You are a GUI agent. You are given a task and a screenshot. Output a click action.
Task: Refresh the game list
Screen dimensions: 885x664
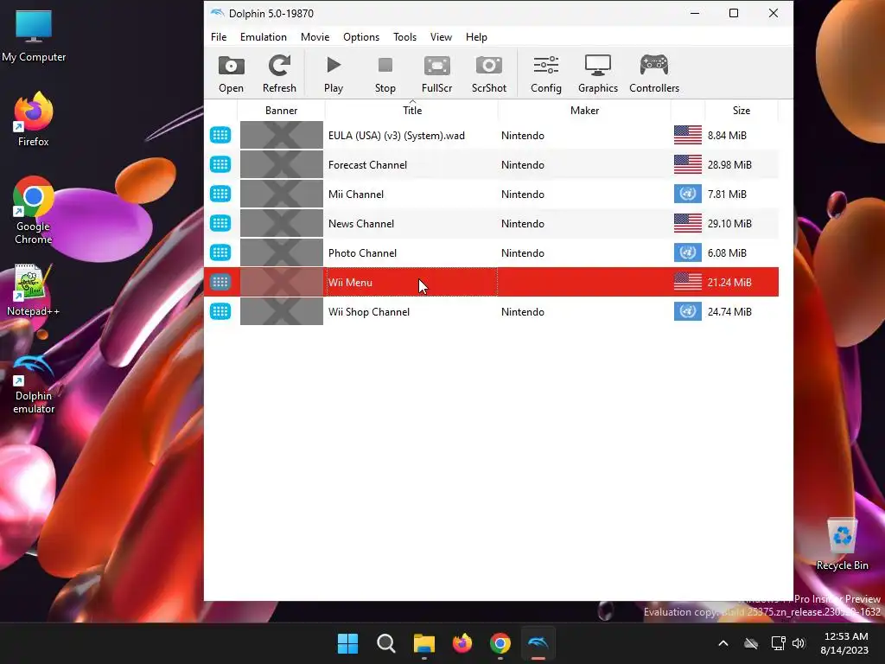coord(279,73)
